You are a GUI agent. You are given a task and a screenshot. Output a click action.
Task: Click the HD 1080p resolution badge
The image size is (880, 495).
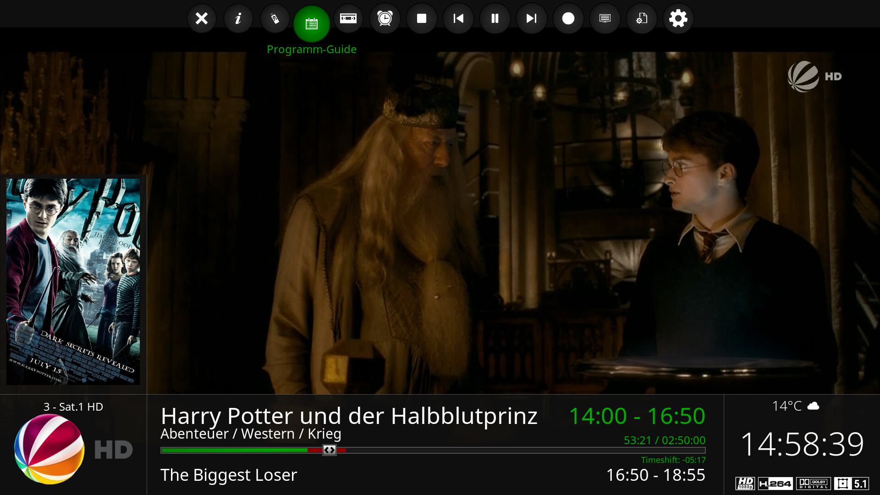(745, 484)
